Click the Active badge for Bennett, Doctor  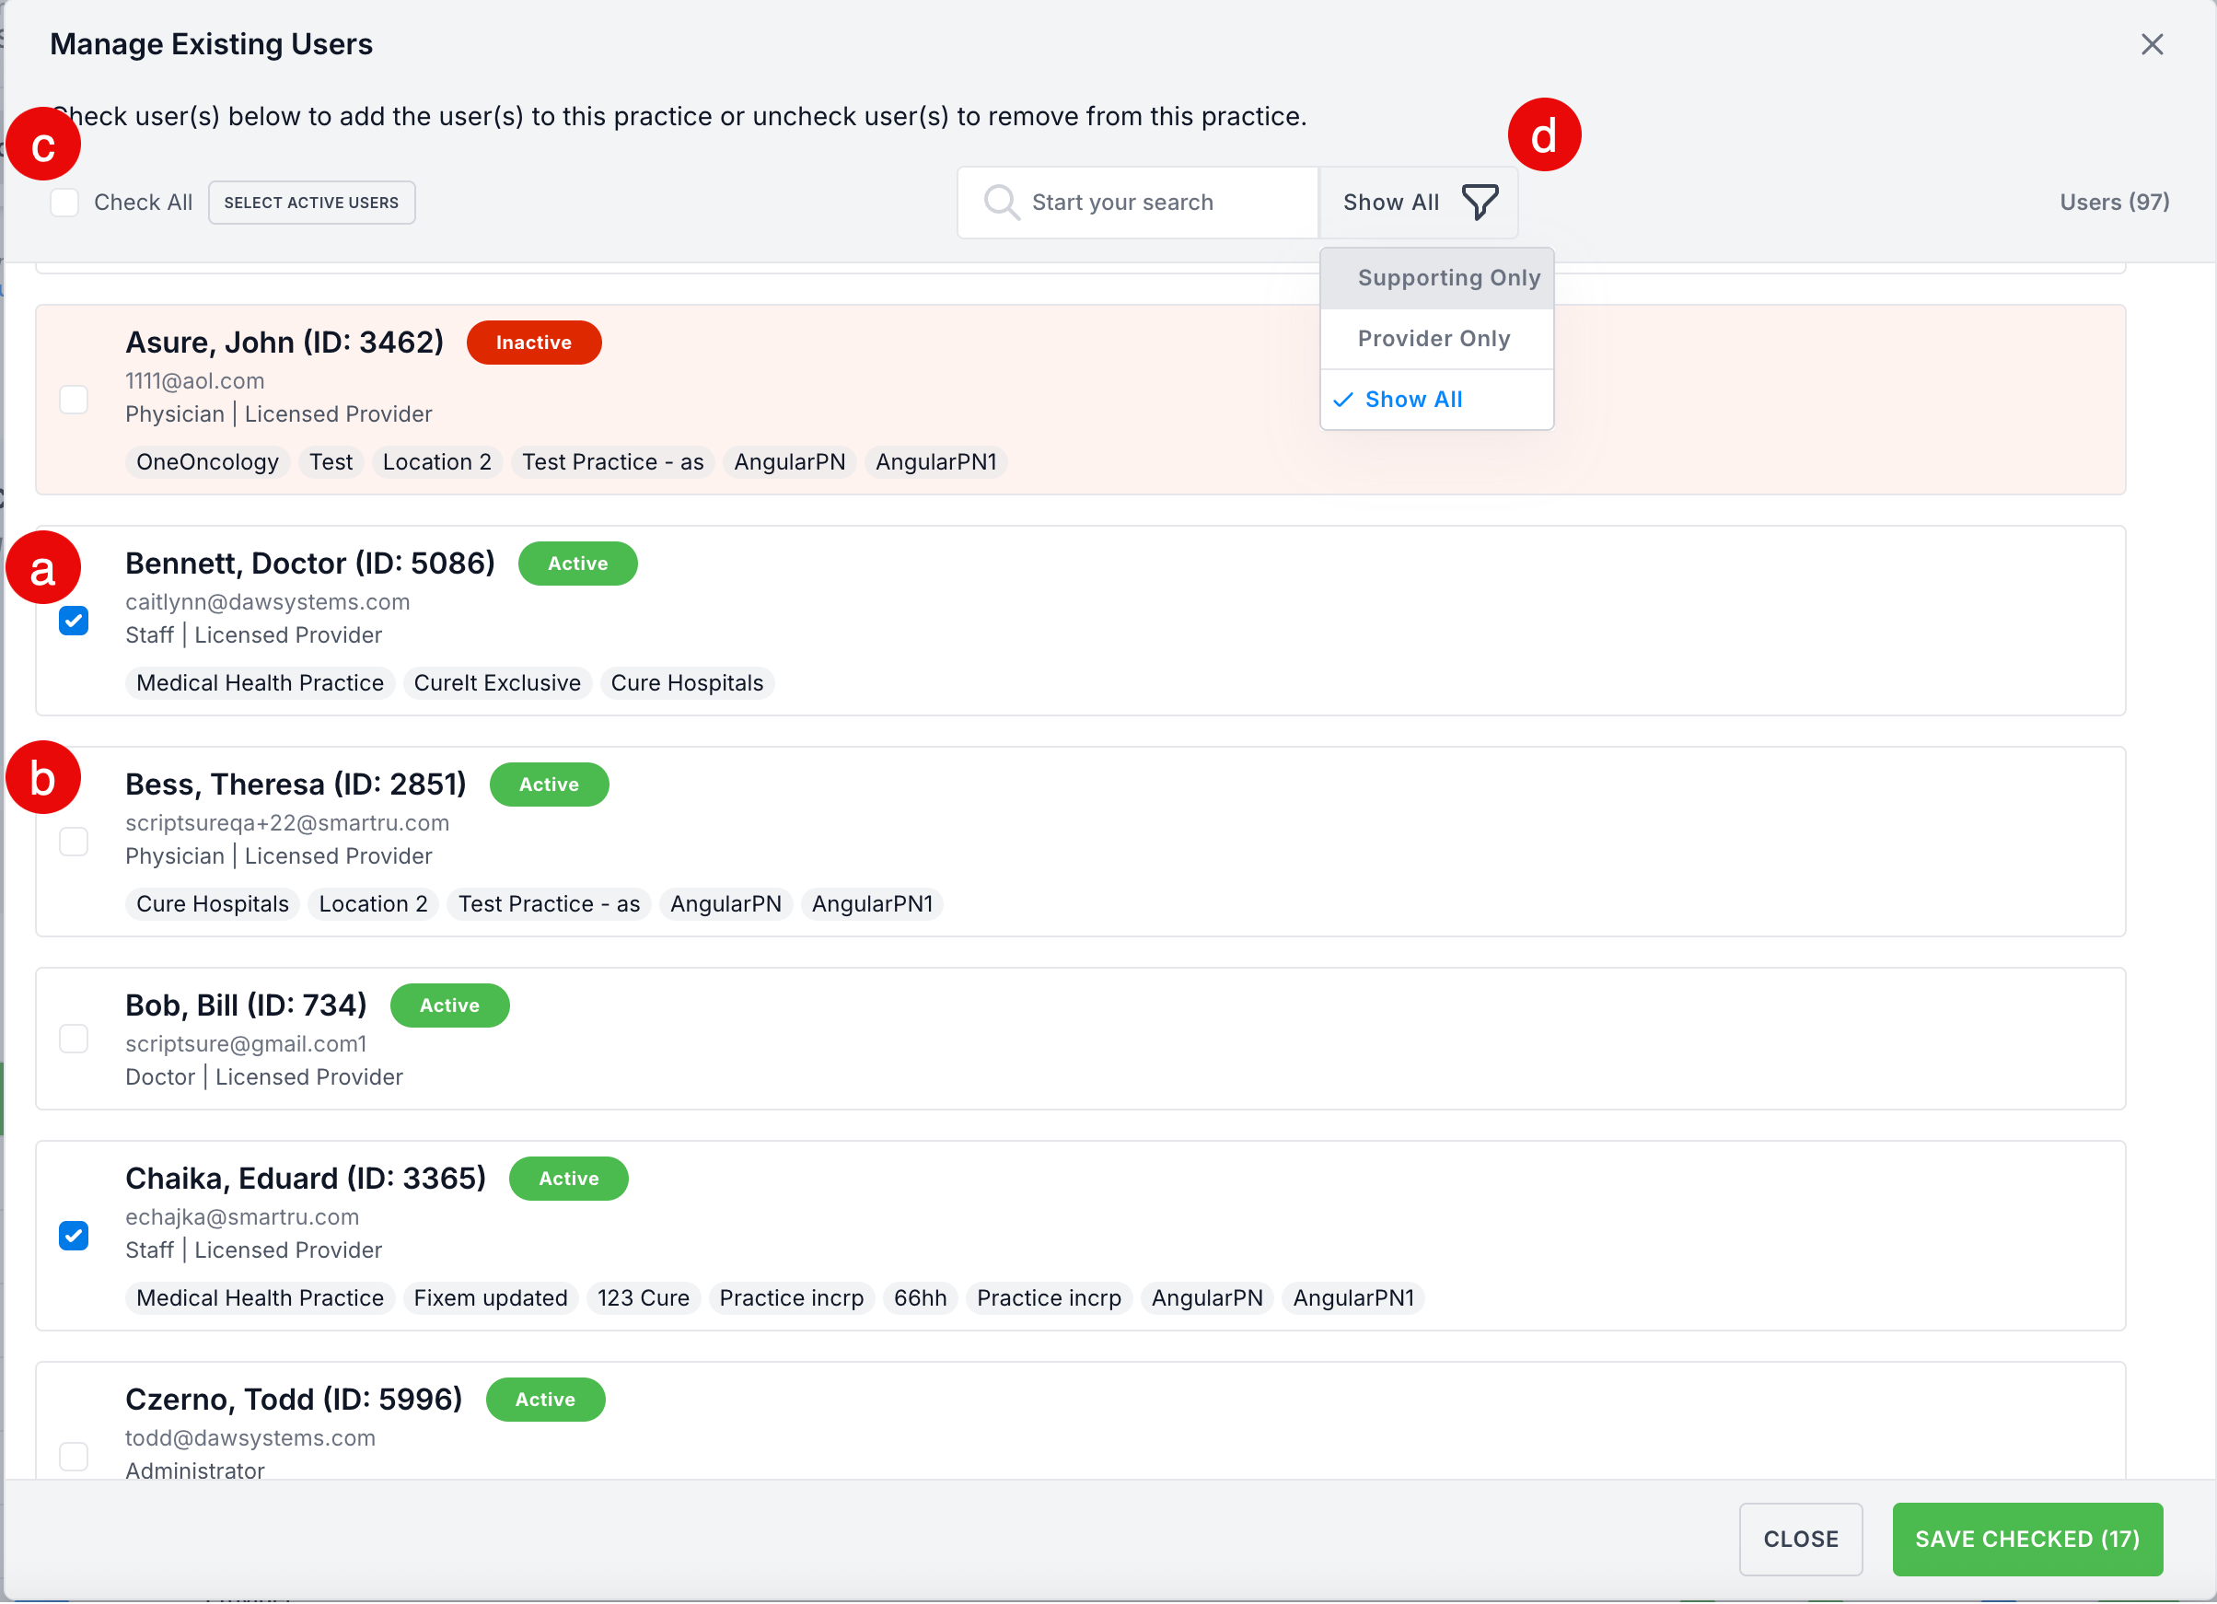click(576, 564)
